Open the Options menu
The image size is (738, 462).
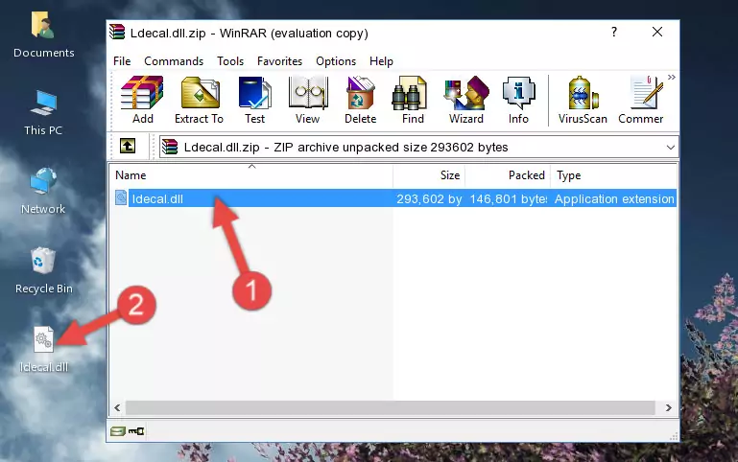pyautogui.click(x=336, y=61)
